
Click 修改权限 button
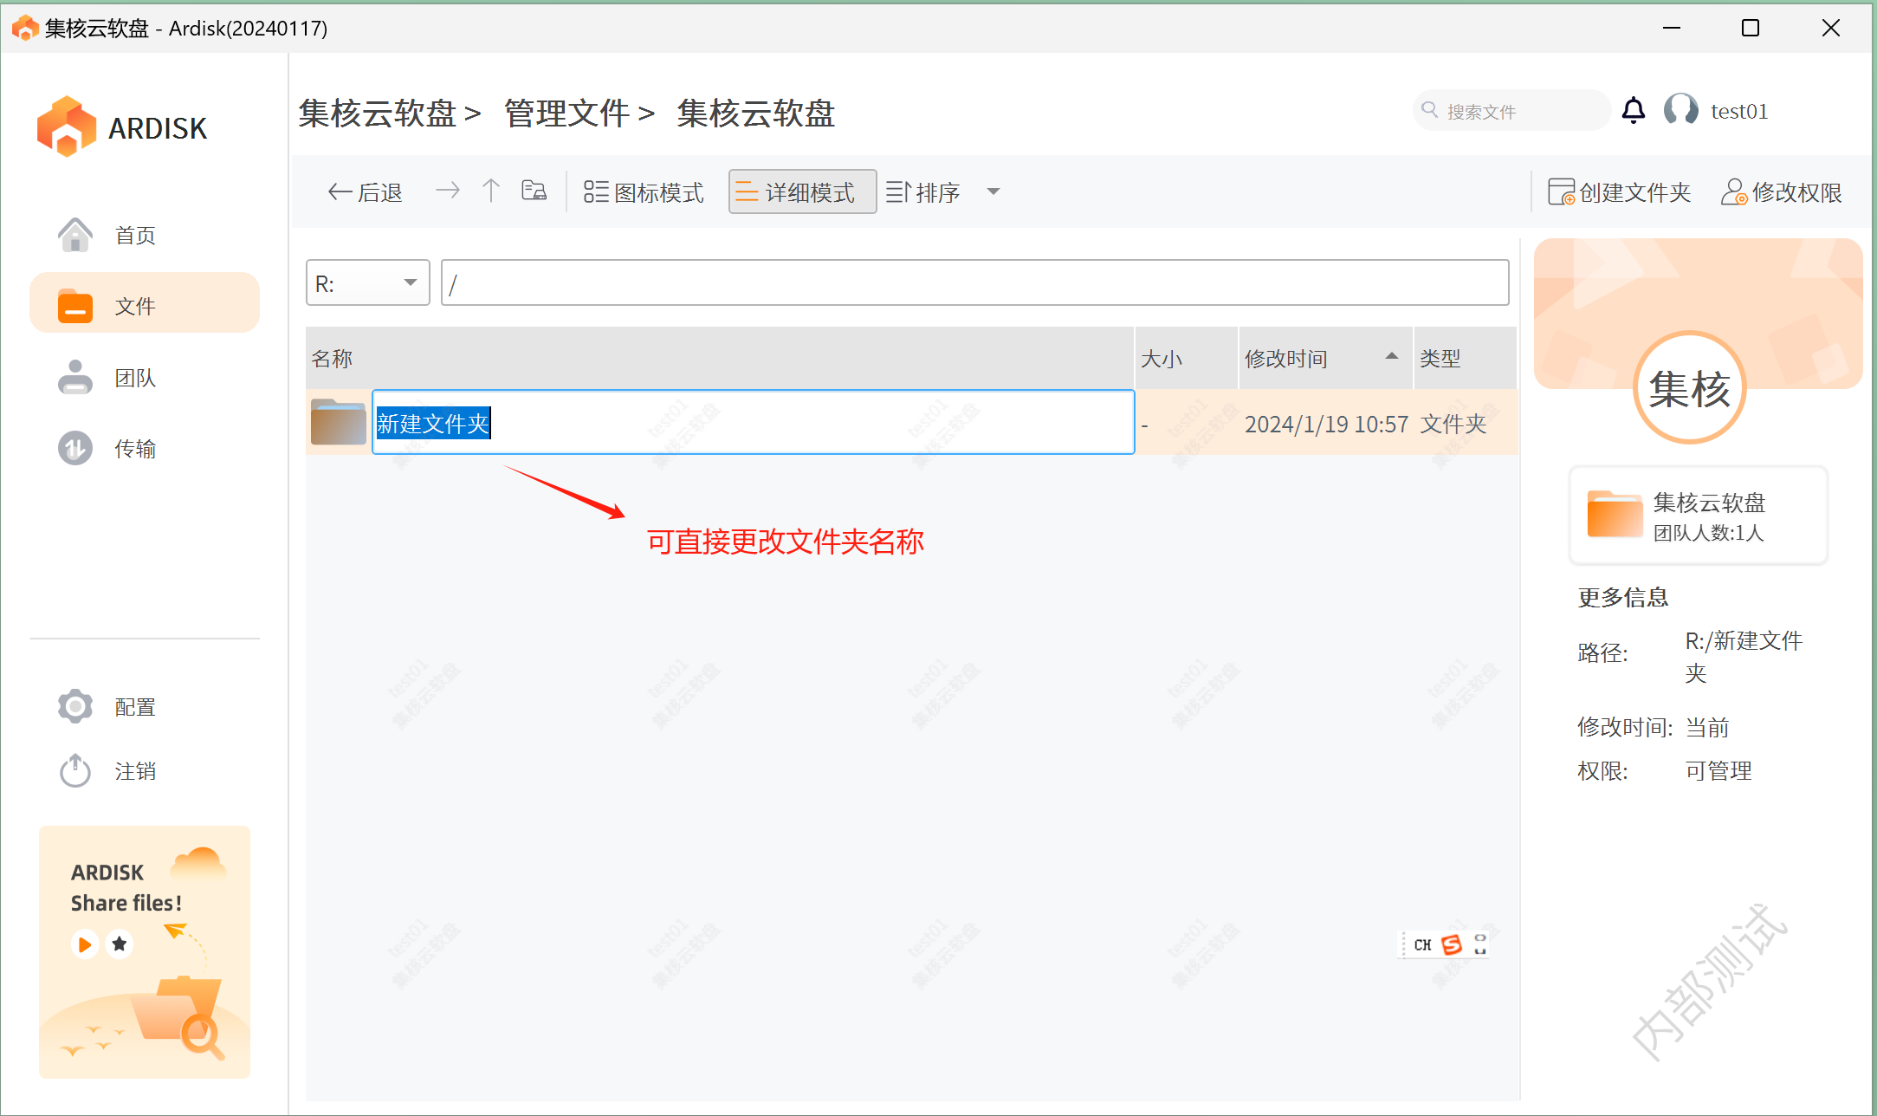(x=1781, y=191)
